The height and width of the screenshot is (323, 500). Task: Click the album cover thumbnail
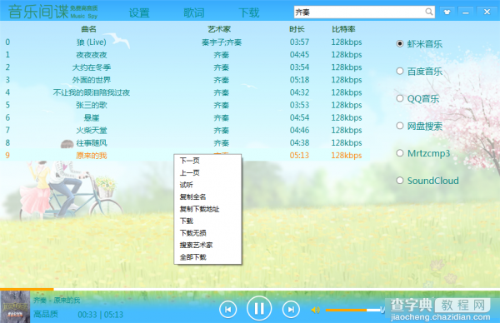click(15, 307)
